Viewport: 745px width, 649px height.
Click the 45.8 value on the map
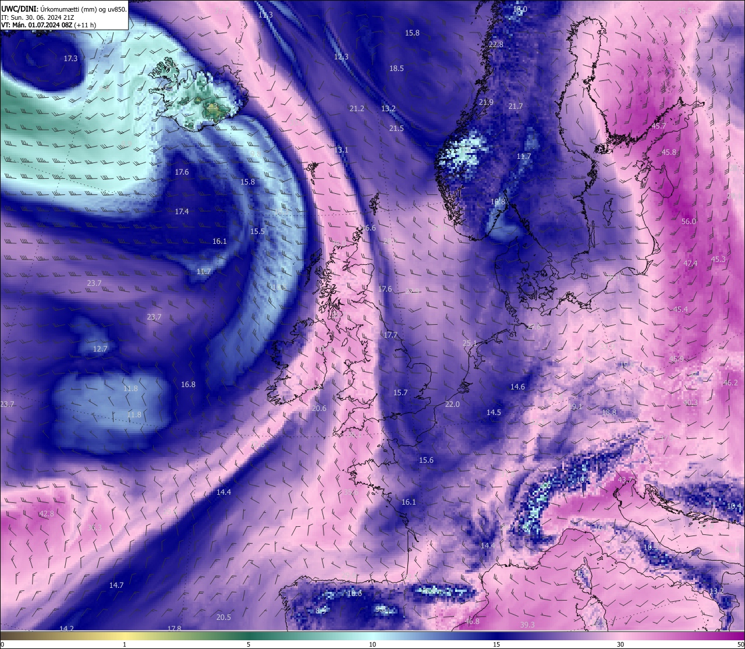coord(669,153)
